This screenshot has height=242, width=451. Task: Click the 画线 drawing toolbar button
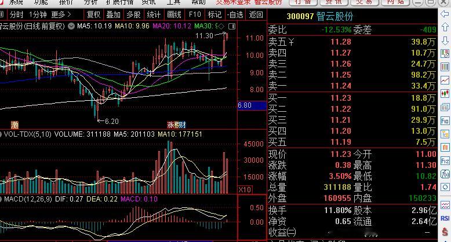tap(174, 14)
